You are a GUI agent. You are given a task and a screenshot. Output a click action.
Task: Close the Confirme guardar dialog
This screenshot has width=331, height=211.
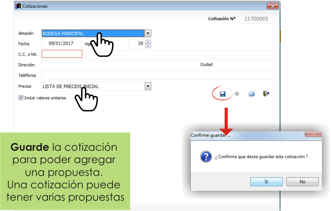tap(314, 134)
